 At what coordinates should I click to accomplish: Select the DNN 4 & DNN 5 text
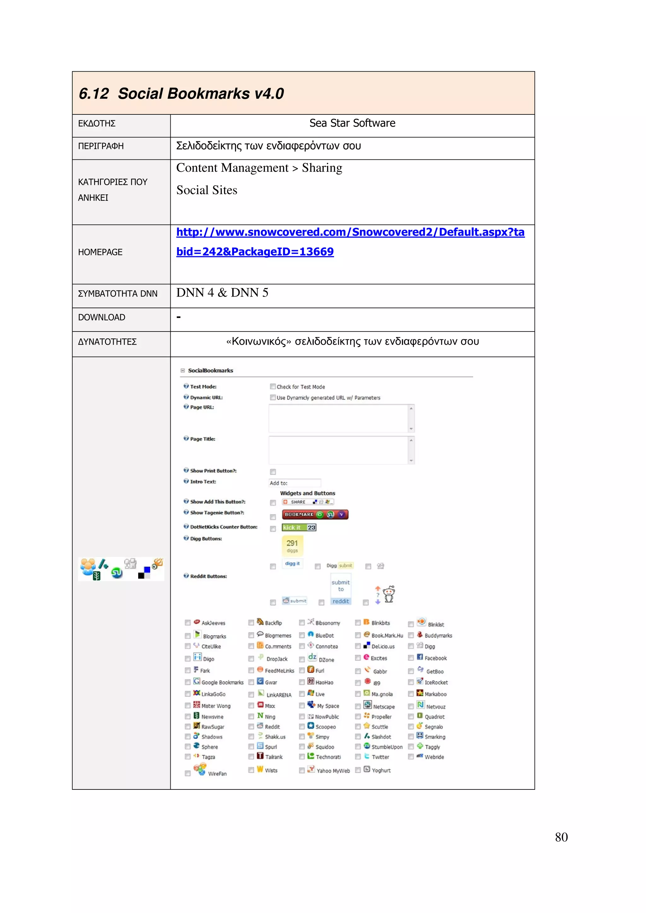click(222, 293)
